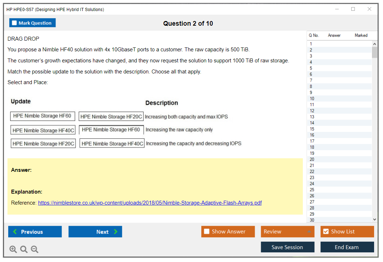Click the zoom out magnifier icon
The height and width of the screenshot is (262, 383).
(35, 250)
